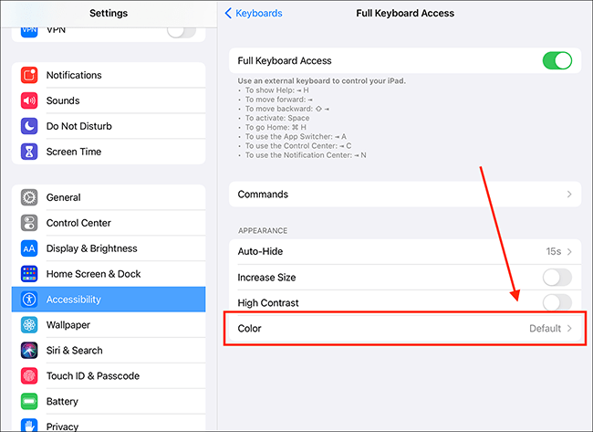
Task: Toggle the VPN switch
Action: [182, 32]
